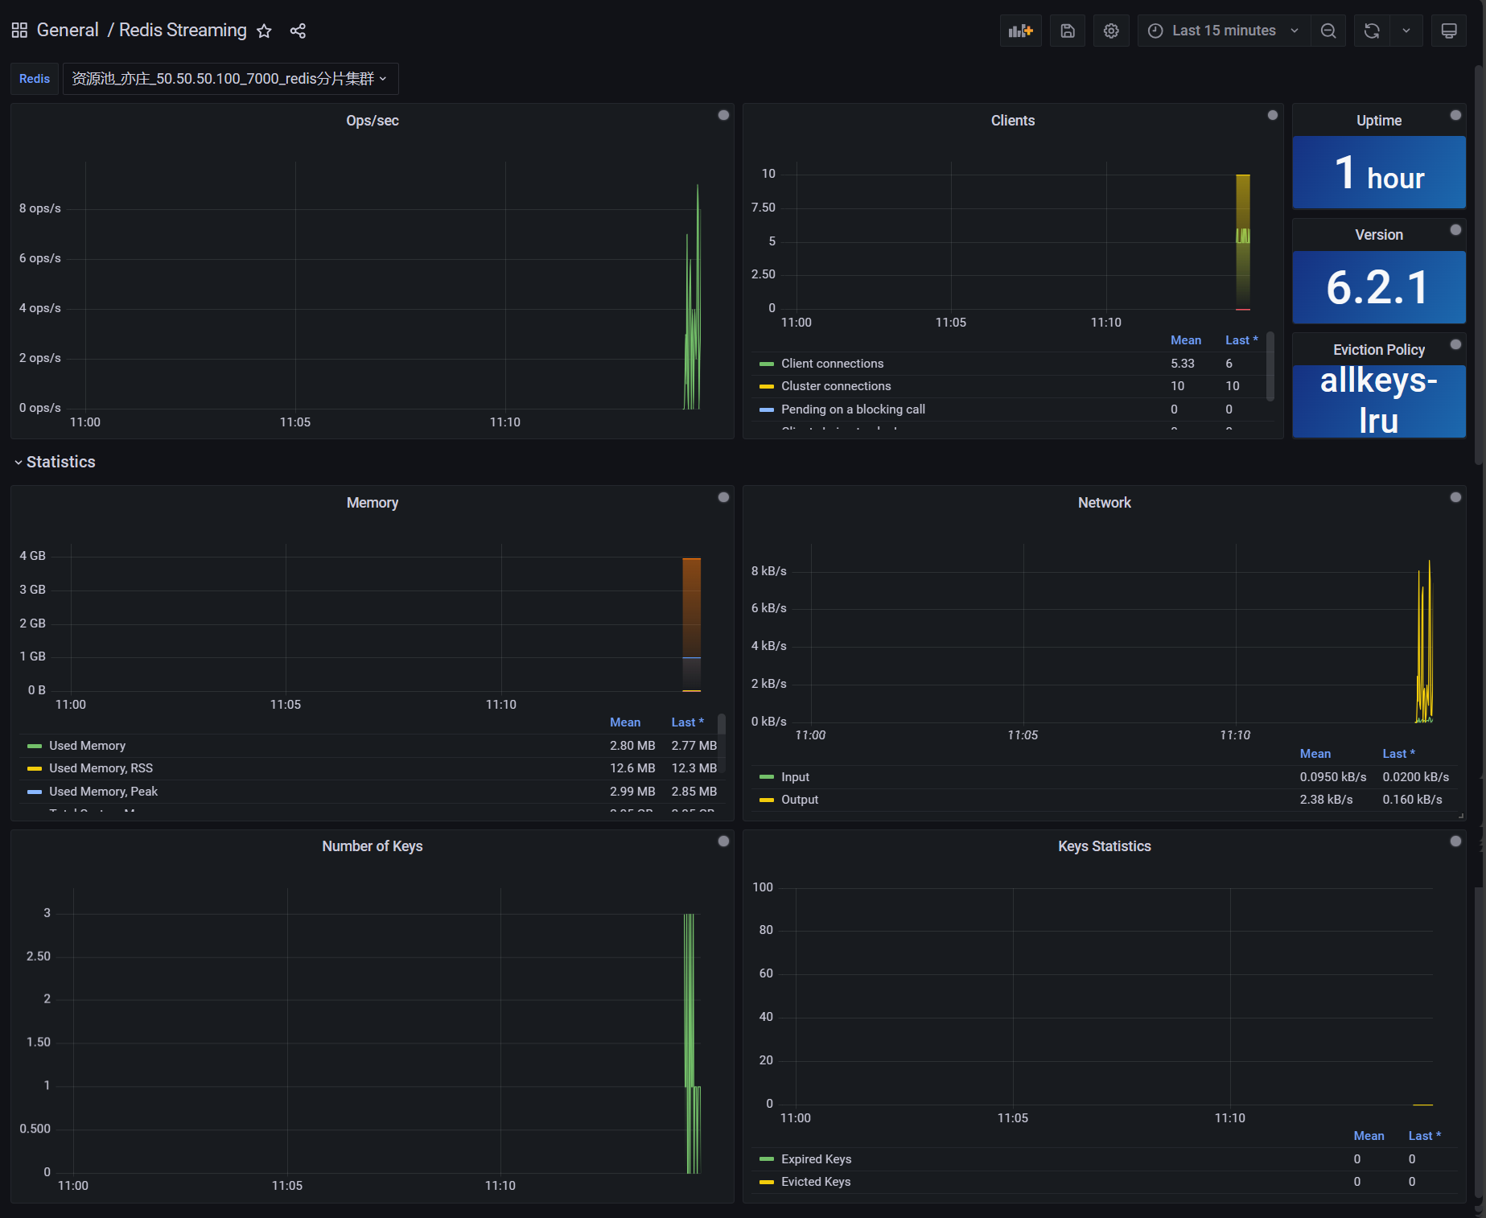Open the dashboards grid icon
1486x1218 pixels.
[19, 31]
